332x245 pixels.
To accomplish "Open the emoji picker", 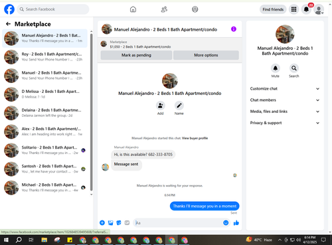I will point(226,223).
